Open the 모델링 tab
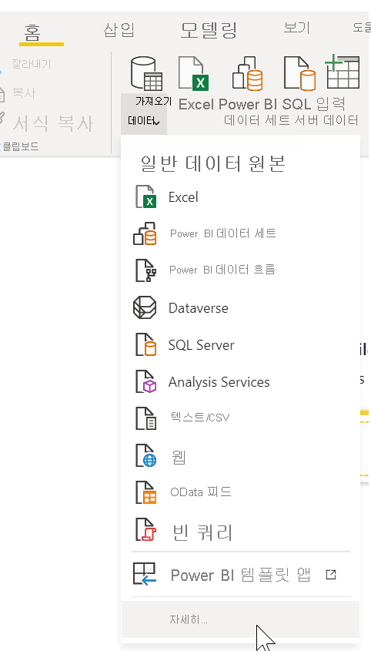Viewport: 371px width, 651px height. coord(209,30)
